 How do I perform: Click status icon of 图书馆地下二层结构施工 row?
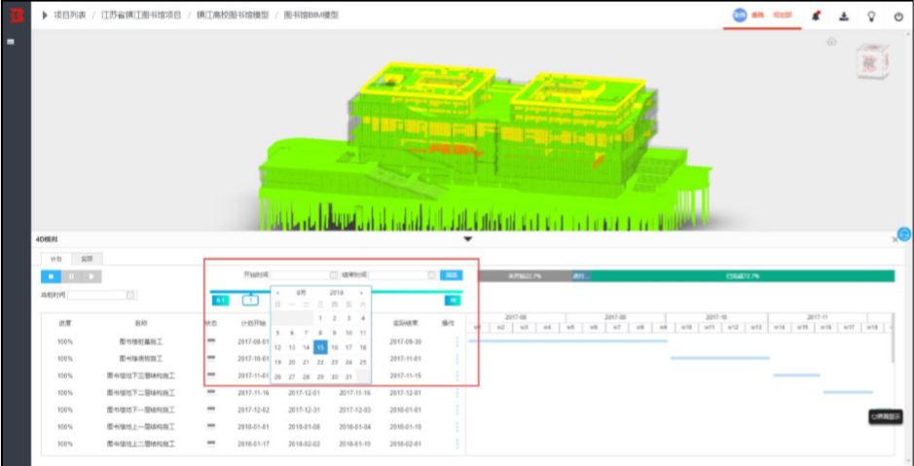[x=211, y=393]
